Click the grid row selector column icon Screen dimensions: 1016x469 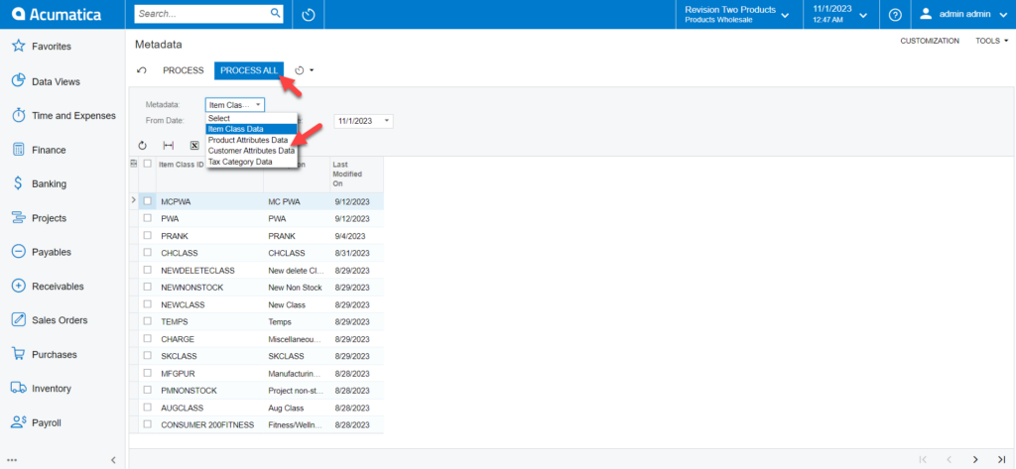pyautogui.click(x=134, y=164)
